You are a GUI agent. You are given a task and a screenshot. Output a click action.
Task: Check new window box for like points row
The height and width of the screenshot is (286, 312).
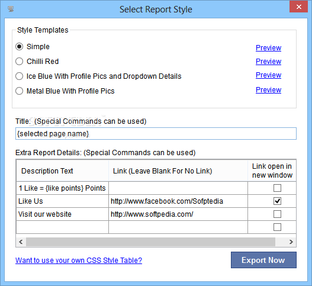[277, 188]
